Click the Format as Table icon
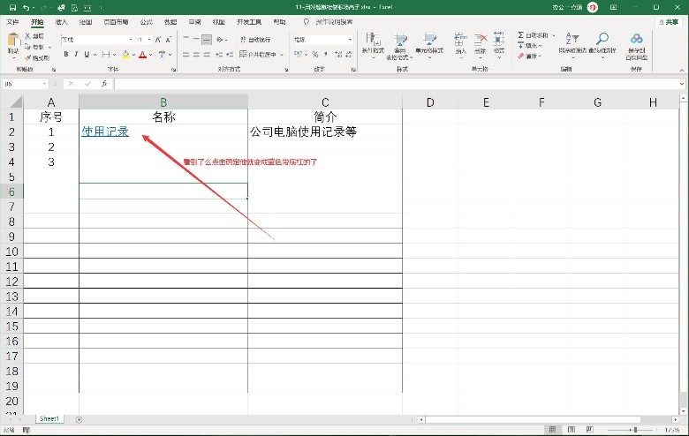 400,40
